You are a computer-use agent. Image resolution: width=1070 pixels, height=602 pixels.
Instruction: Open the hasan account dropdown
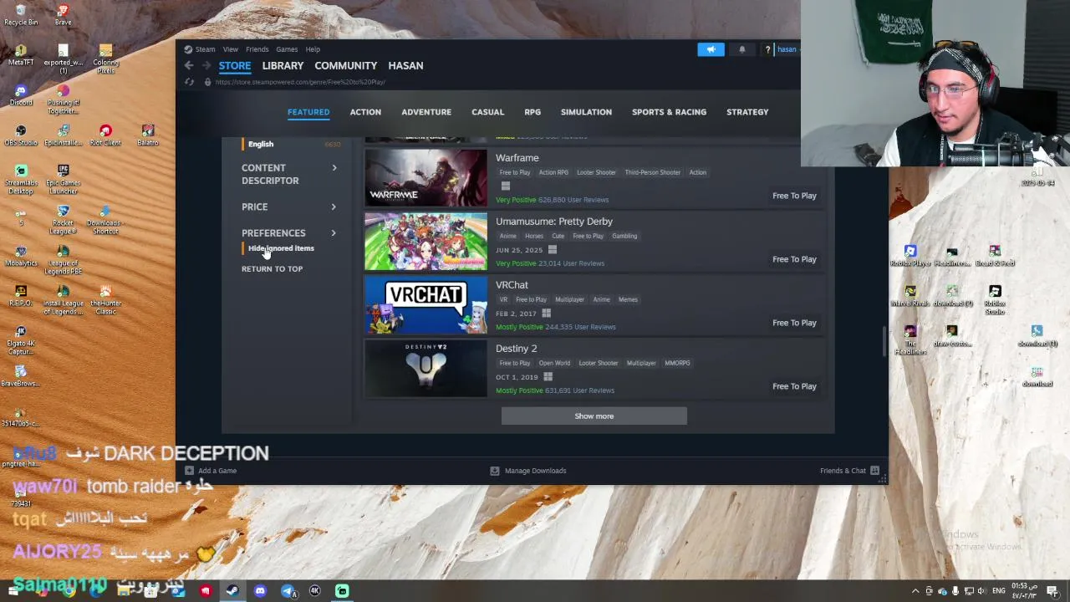click(787, 49)
